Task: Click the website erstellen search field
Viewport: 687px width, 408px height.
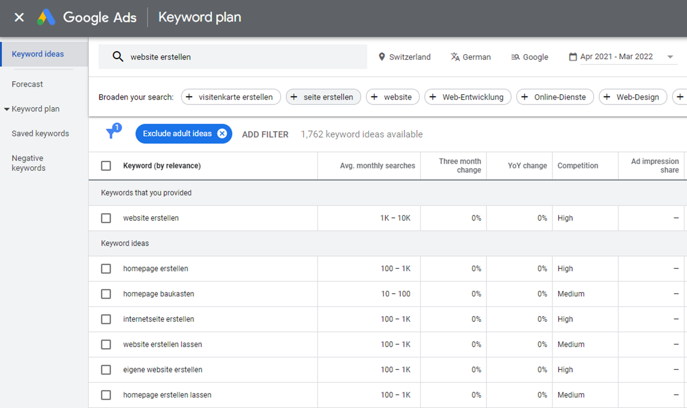Action: (243, 57)
